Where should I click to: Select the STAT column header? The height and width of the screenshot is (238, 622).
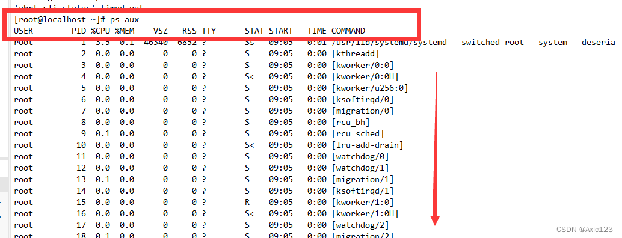point(254,31)
